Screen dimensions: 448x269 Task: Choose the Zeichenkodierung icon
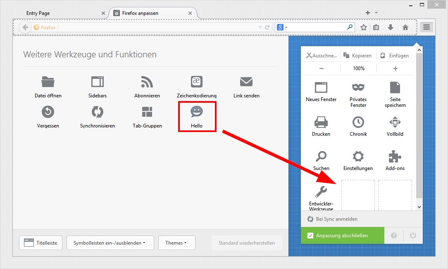coord(197,82)
